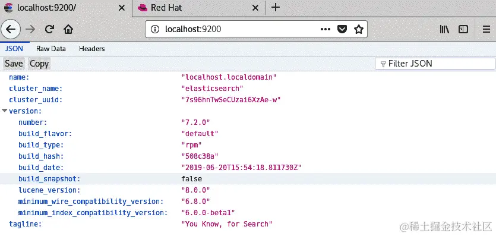Open the hamburger application menu
The width and height of the screenshot is (496, 236).
(x=486, y=29)
